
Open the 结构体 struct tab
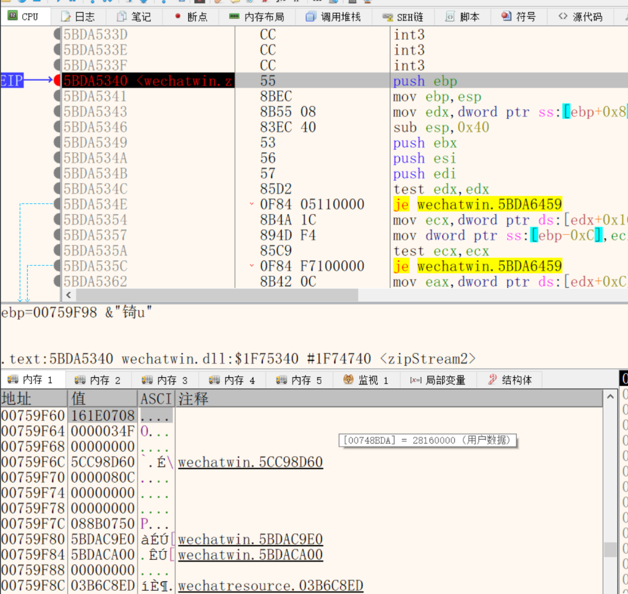510,380
